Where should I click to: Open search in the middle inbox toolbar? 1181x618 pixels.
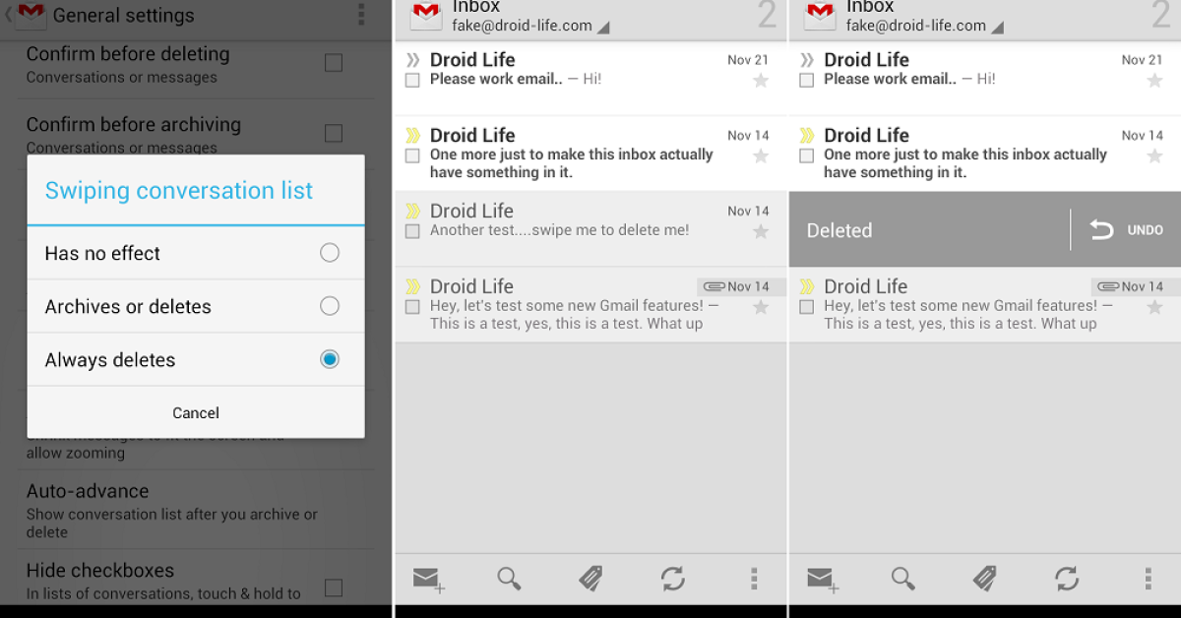tap(509, 579)
